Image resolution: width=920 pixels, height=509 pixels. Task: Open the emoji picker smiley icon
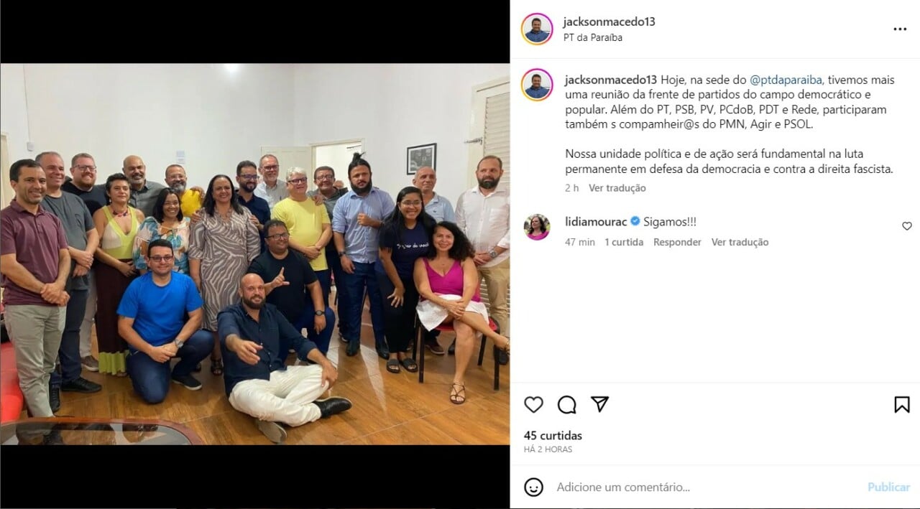point(533,487)
